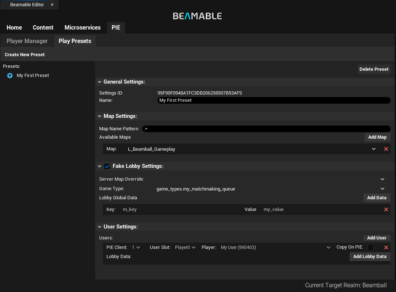Open the Player dropdown for My User

[276, 247]
